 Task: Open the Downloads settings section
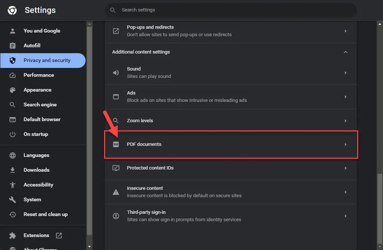(x=36, y=170)
